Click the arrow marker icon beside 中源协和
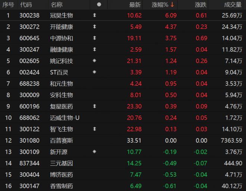Screen dimensions: 246x191 [x=94, y=38]
